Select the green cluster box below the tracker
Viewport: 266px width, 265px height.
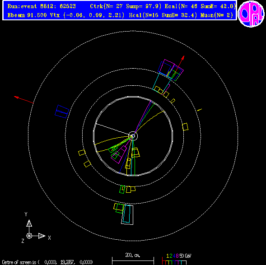[122, 189]
